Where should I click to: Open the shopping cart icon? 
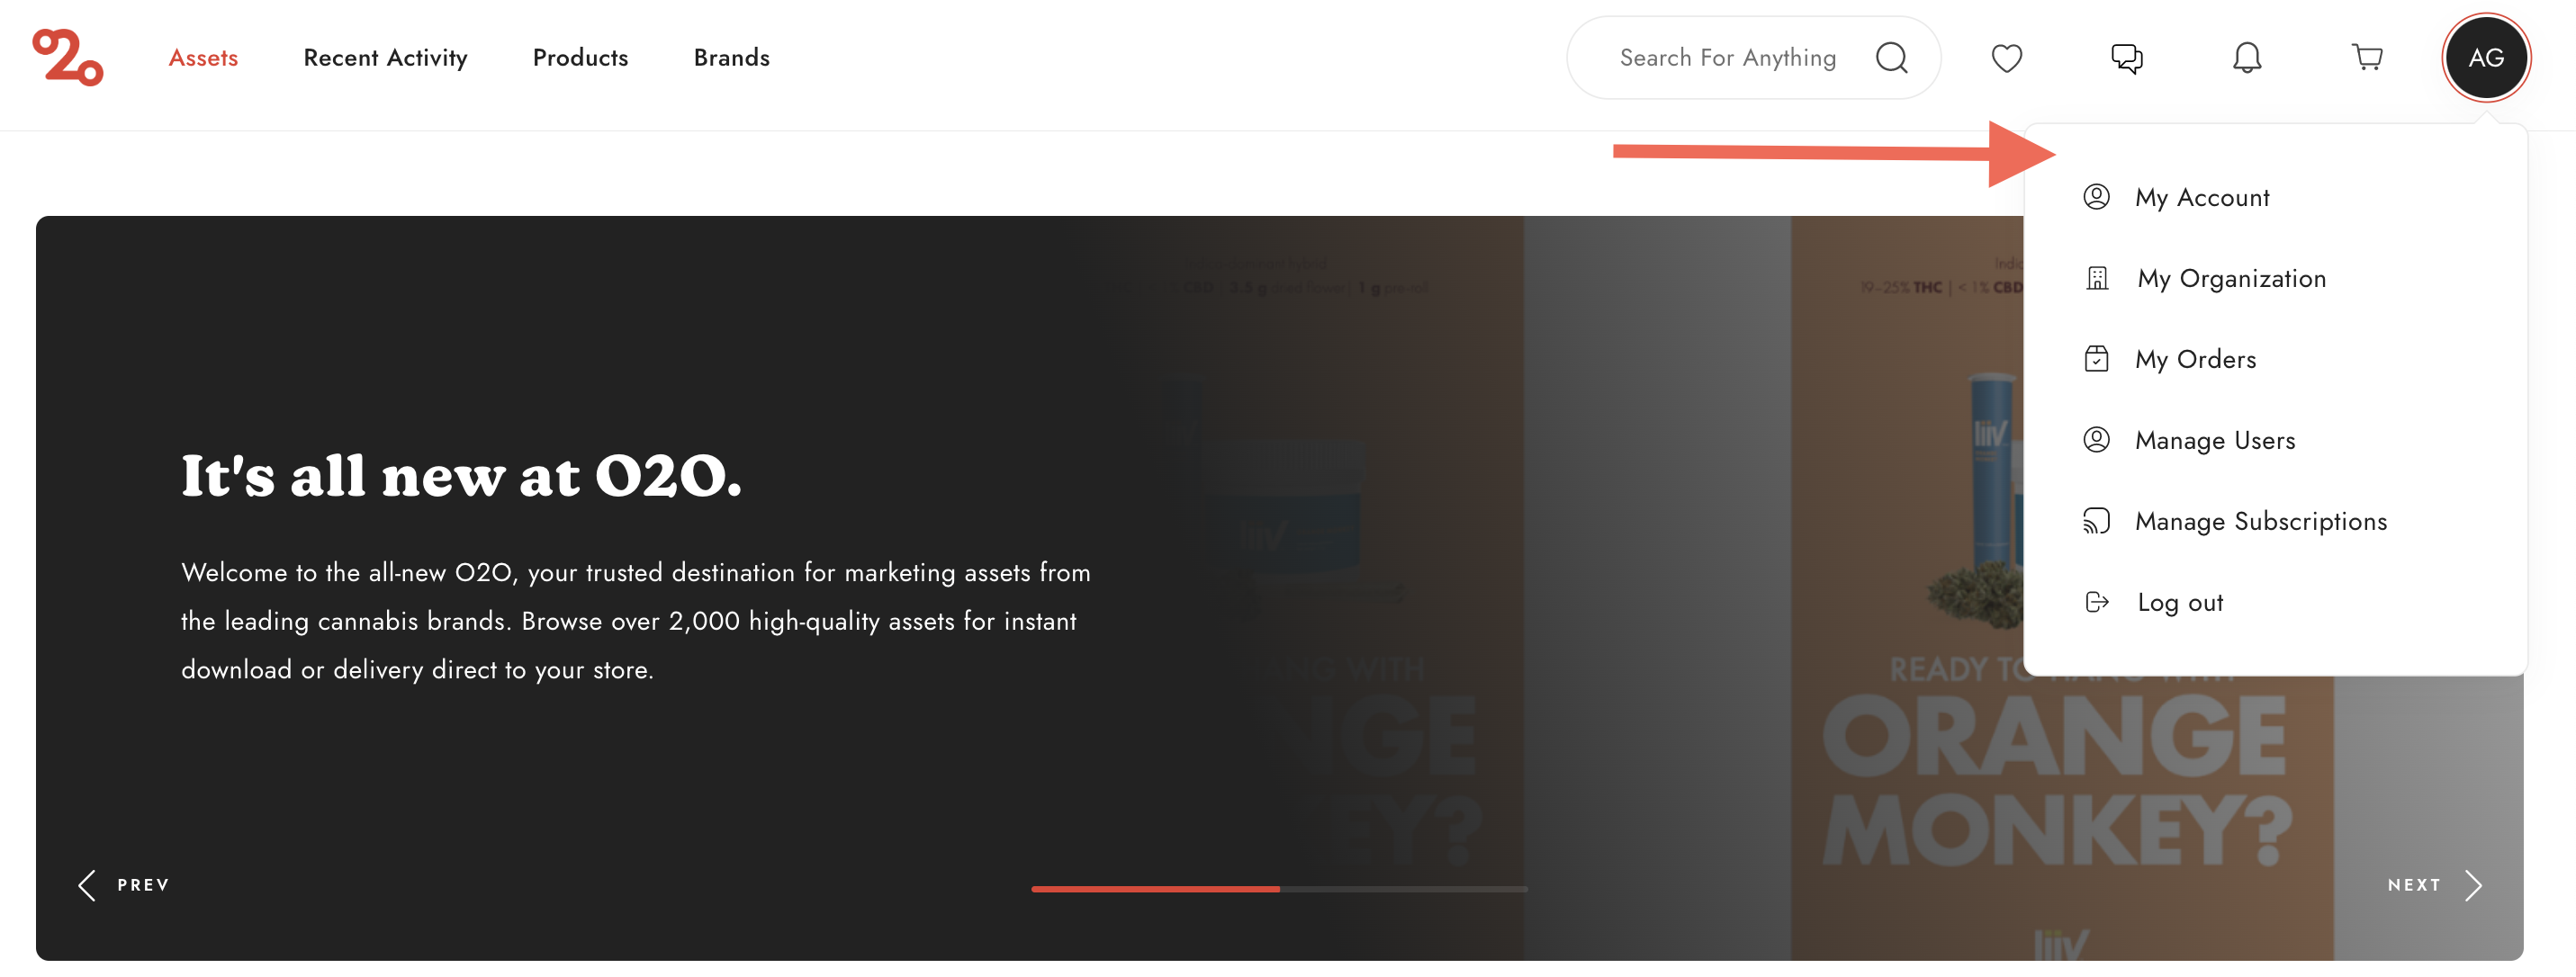pyautogui.click(x=2366, y=58)
